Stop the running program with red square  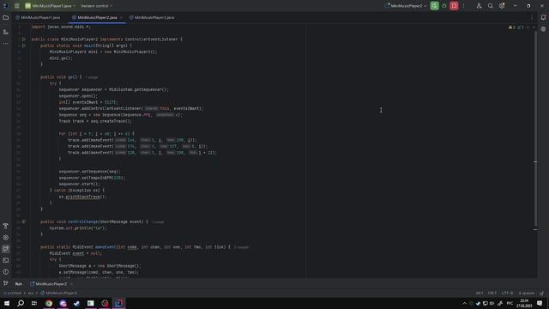pyautogui.click(x=454, y=6)
